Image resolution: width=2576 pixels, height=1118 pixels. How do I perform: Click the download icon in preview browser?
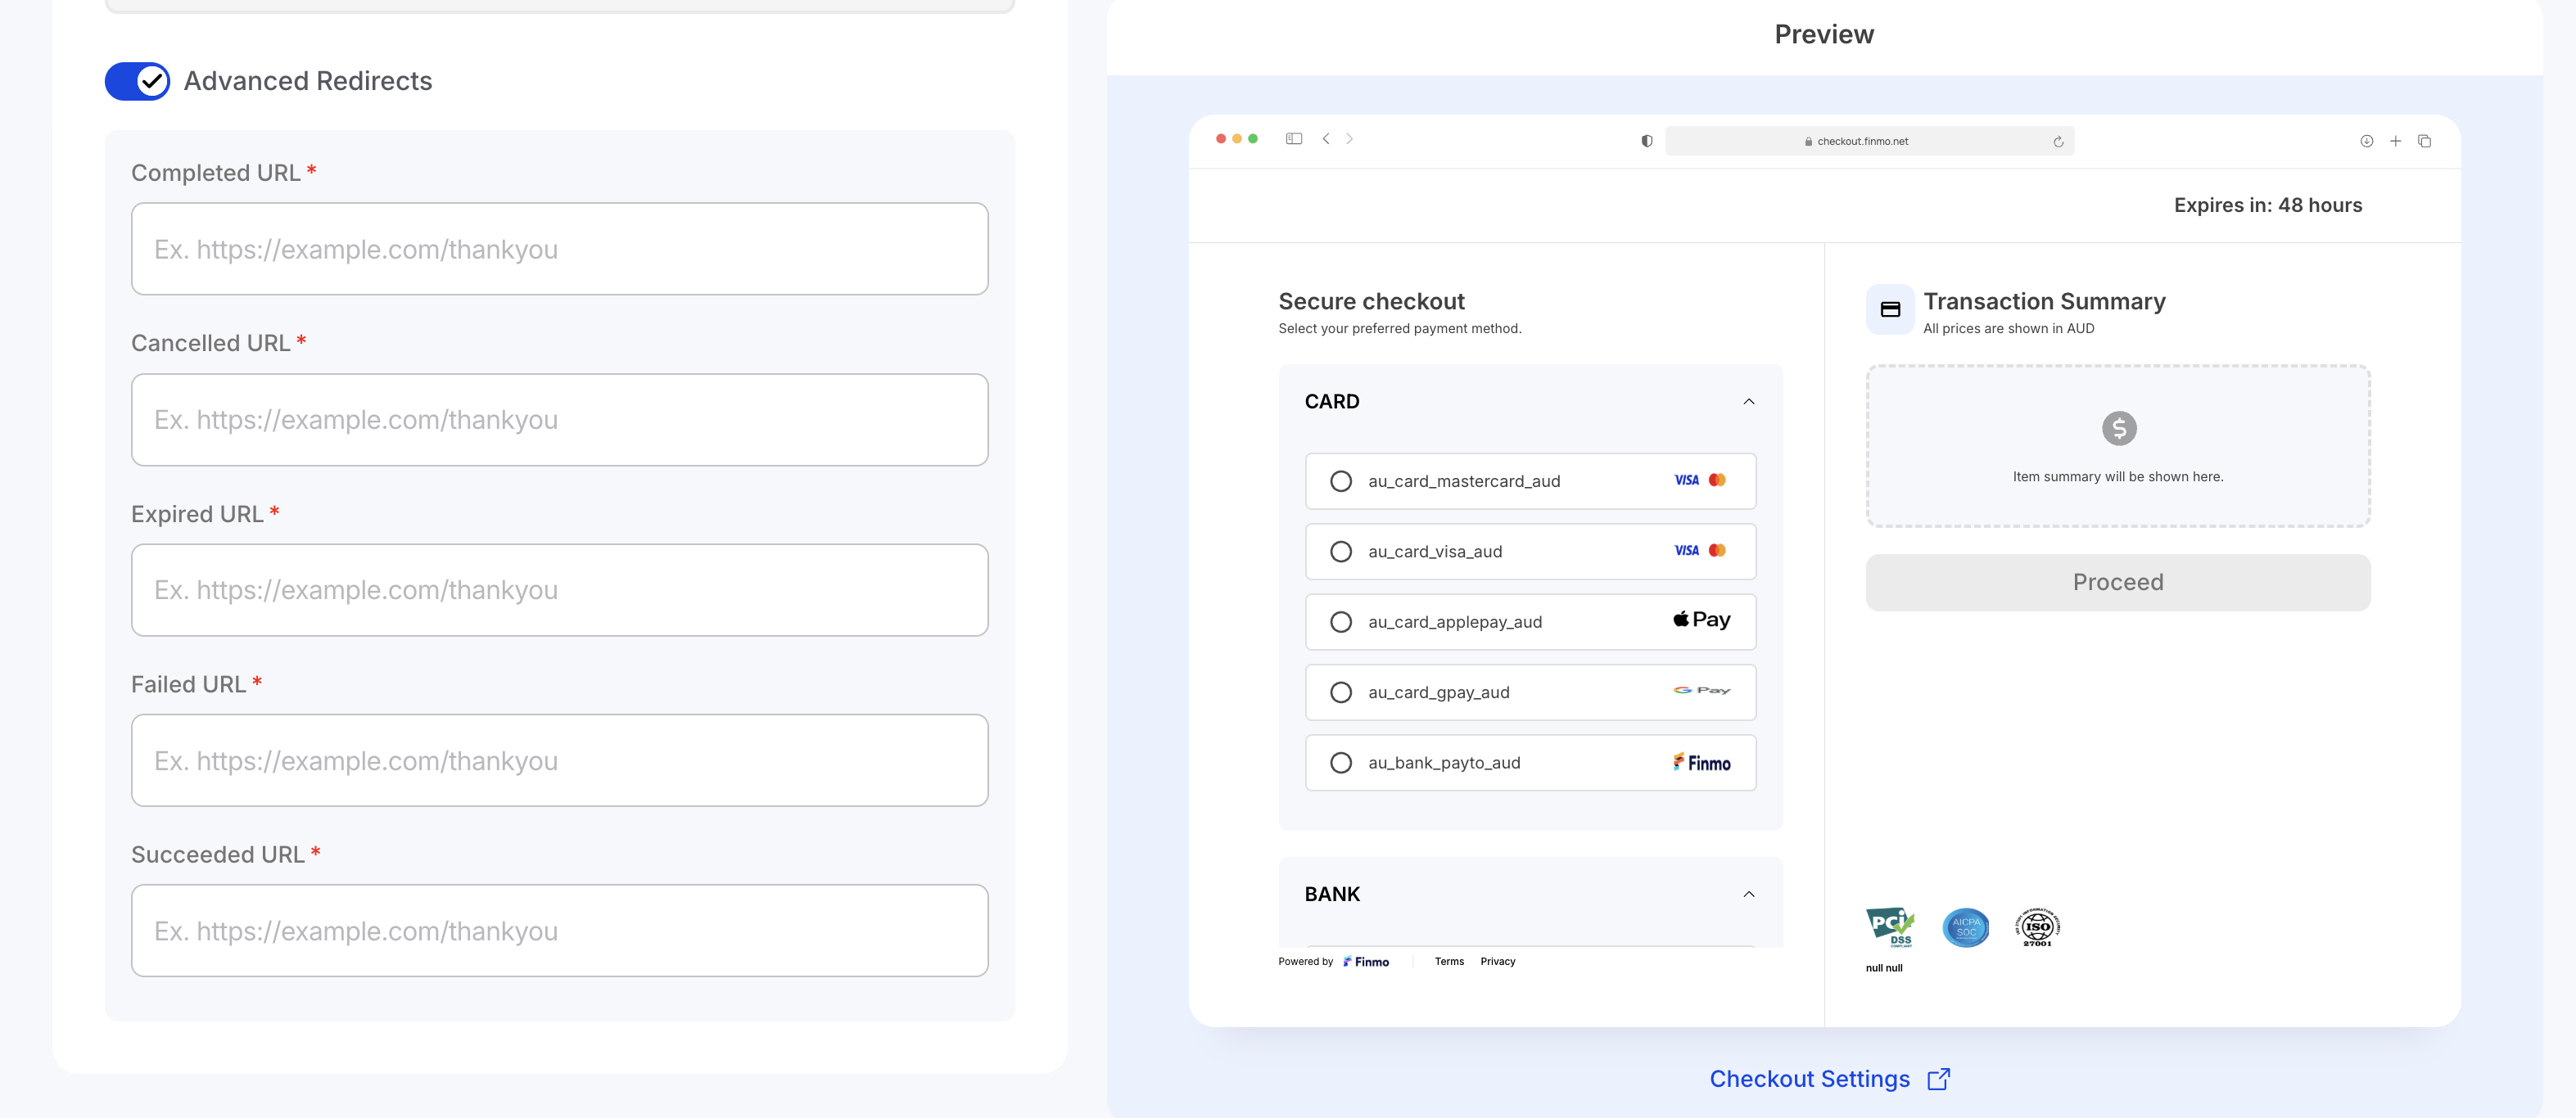click(x=2366, y=141)
